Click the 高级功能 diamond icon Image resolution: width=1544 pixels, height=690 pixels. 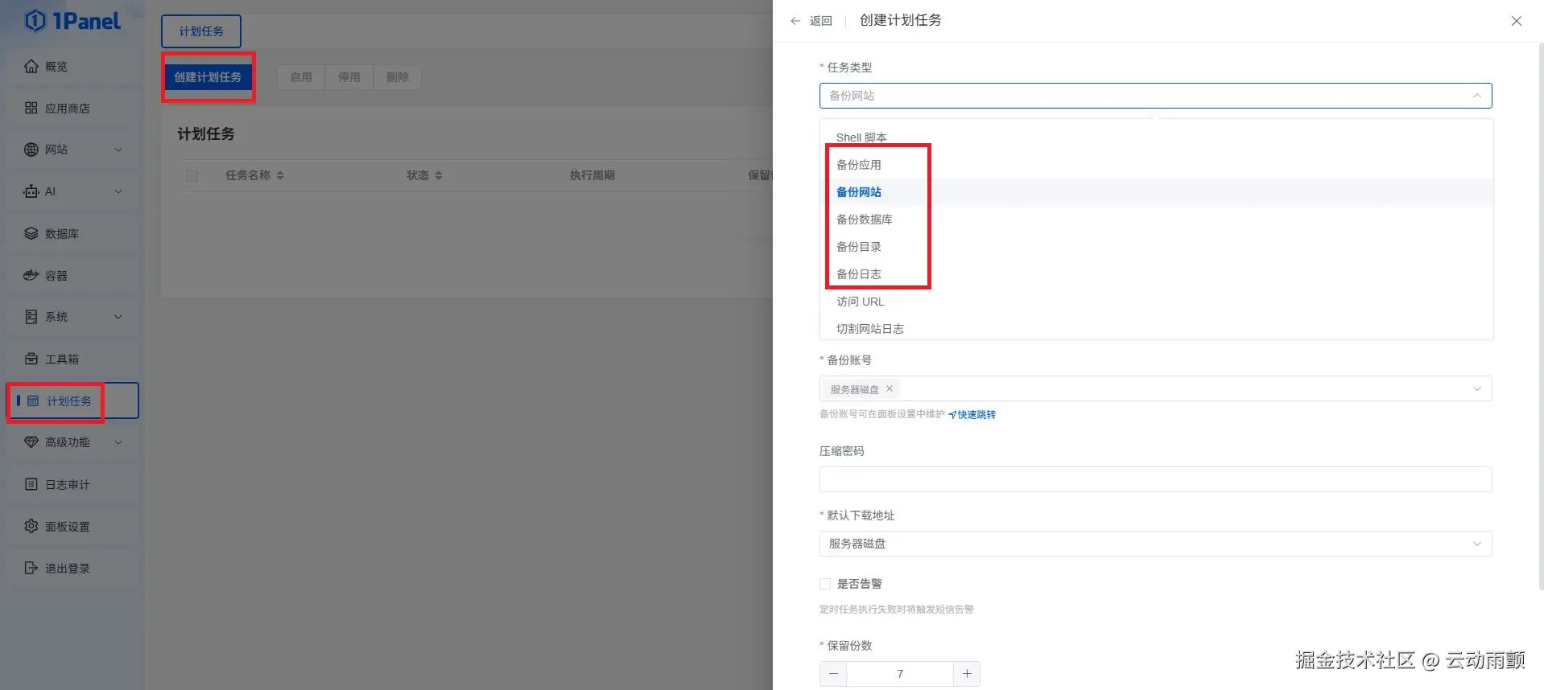click(31, 442)
